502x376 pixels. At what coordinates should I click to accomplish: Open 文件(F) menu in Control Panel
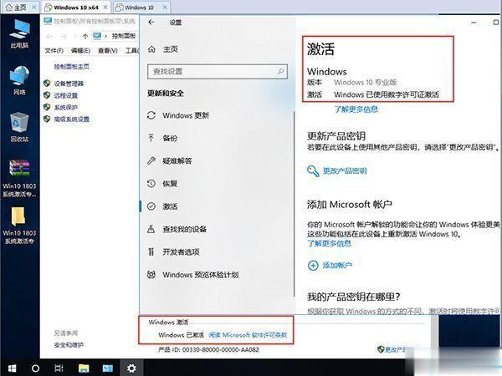pos(54,50)
